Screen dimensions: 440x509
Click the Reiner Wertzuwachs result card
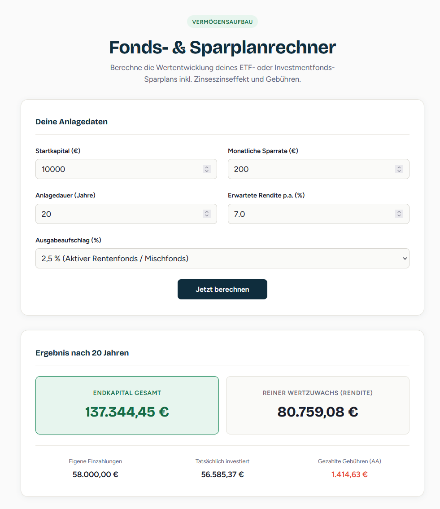[318, 405]
